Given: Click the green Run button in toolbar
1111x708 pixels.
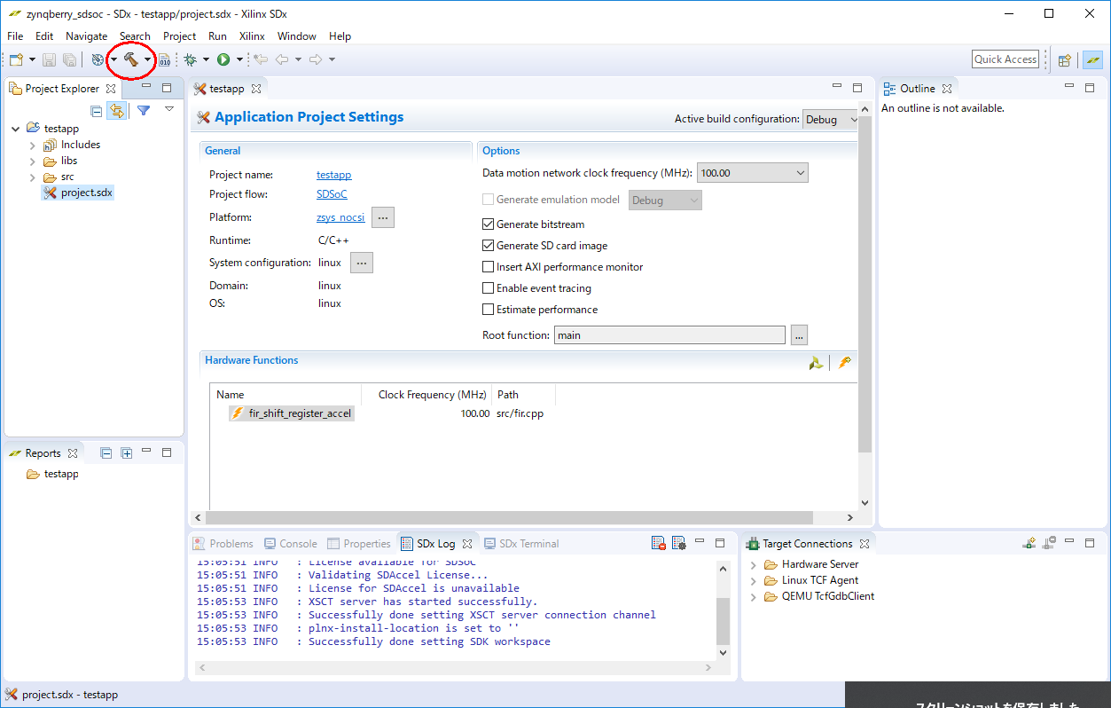Looking at the screenshot, I should 223,59.
